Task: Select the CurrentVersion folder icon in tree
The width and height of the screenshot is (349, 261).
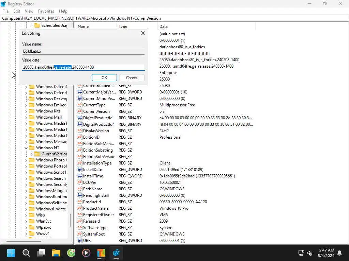Action: tap(37, 154)
